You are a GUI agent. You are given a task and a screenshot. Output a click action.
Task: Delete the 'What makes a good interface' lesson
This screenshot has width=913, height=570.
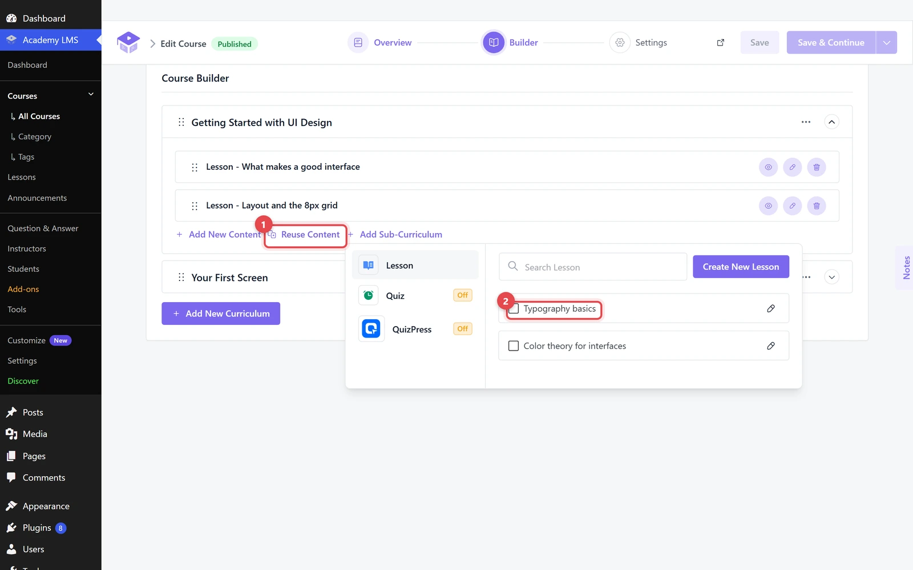click(x=817, y=167)
